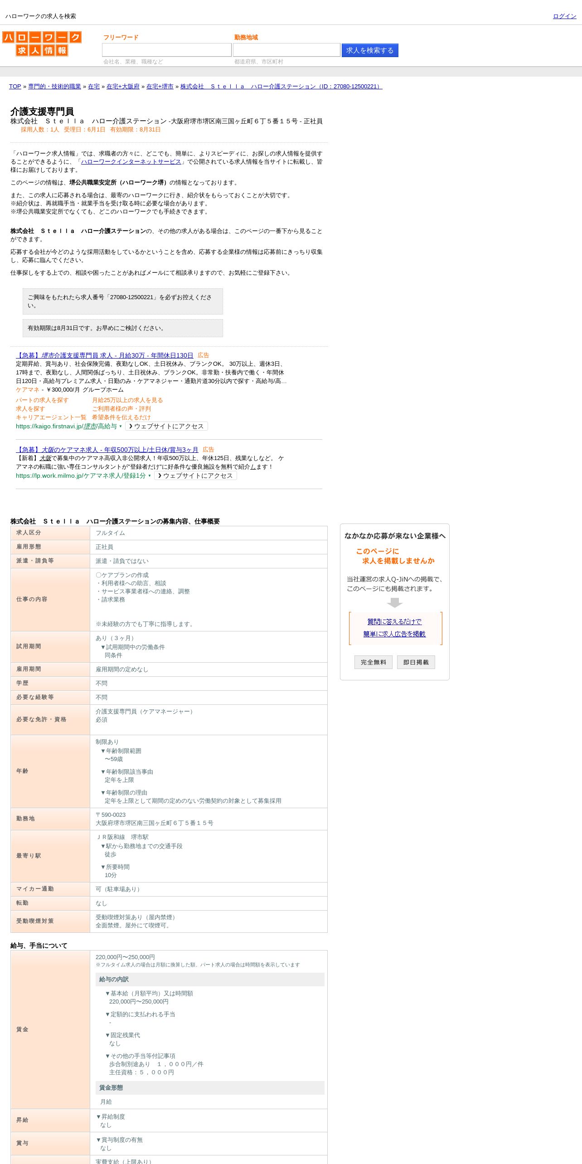The height and width of the screenshot is (1164, 582).
Task: Click the 給与、手当について heading
Action: point(39,946)
